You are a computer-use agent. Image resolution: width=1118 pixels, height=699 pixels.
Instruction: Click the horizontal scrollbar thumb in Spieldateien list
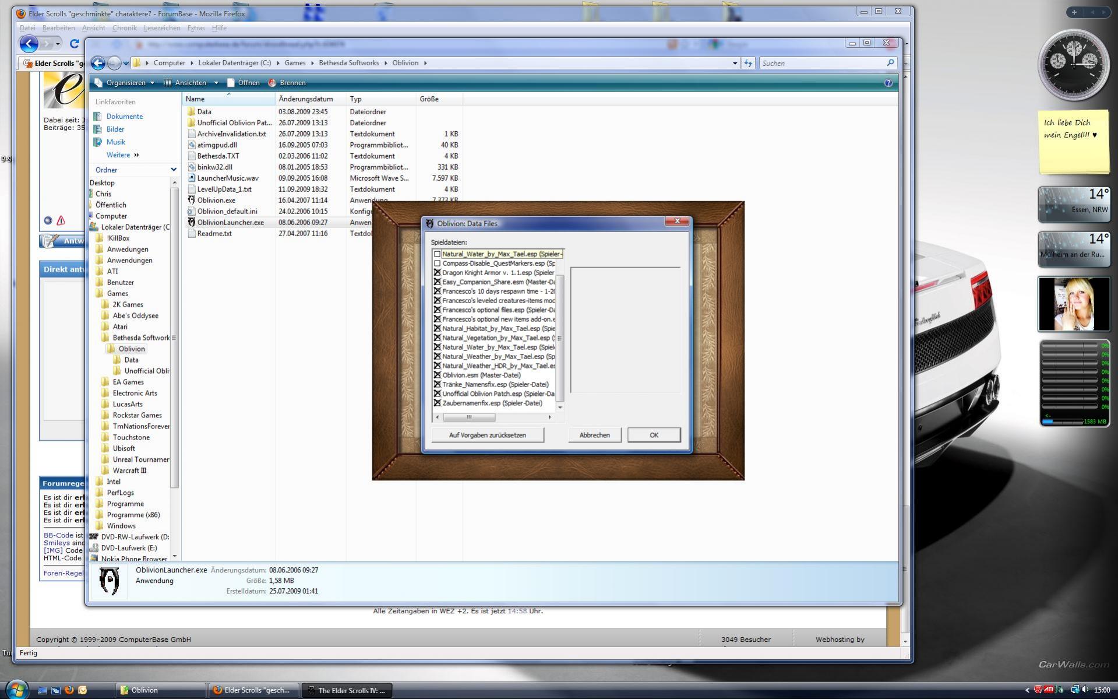pos(469,417)
